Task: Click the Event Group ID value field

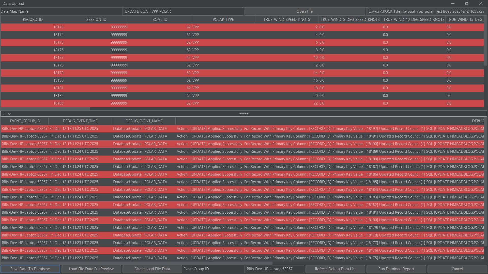Action: click(274, 269)
